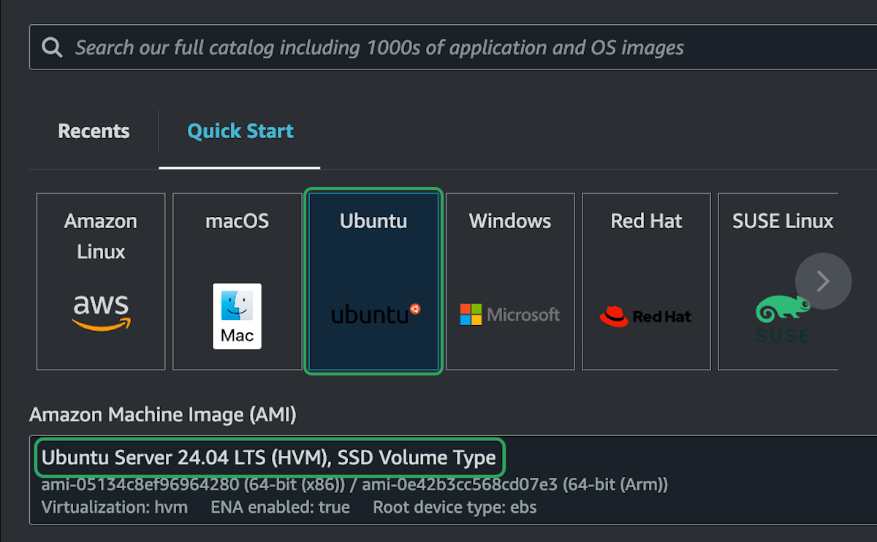Image resolution: width=877 pixels, height=542 pixels.
Task: Click the Amazon Machine Image (AMI) label
Action: coord(163,415)
